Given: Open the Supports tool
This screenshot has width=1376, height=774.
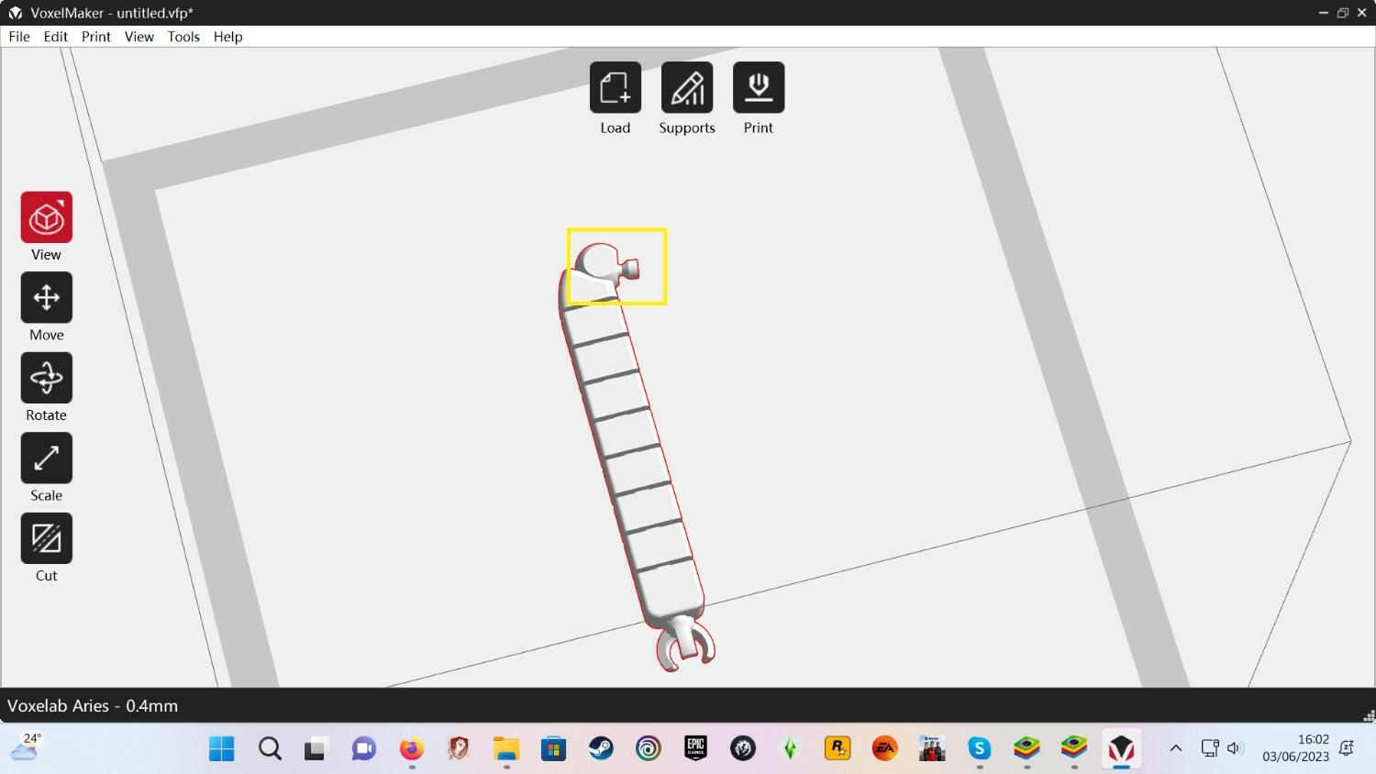Looking at the screenshot, I should pyautogui.click(x=687, y=88).
